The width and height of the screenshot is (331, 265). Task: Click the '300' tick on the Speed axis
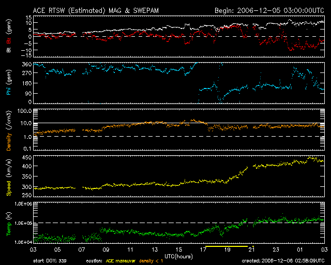pyautogui.click(x=27, y=187)
